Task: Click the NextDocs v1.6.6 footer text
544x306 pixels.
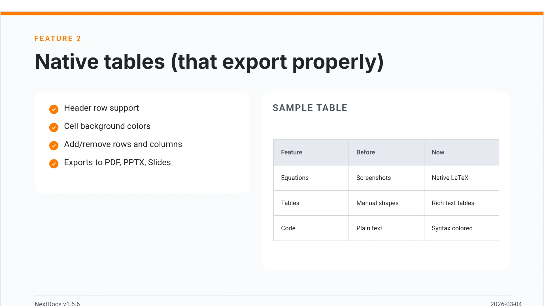Action: pos(57,303)
